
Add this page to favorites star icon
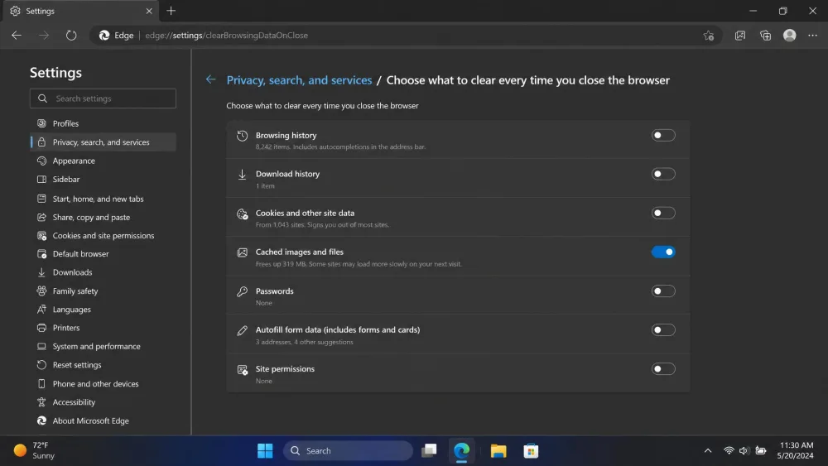(x=708, y=36)
